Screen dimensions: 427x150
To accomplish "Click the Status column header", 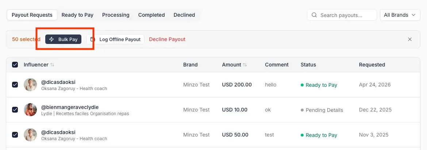I will [308, 65].
